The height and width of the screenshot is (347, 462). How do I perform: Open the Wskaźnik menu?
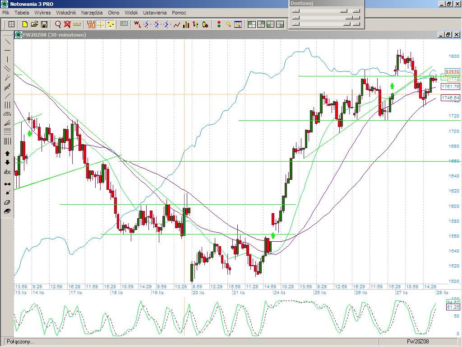(x=66, y=13)
